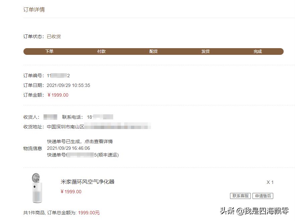Click the 联系客服 button
The width and height of the screenshot is (295, 221).
[240, 196]
